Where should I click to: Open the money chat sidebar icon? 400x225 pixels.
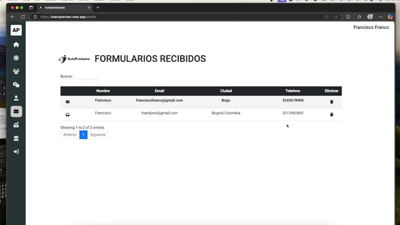(16, 85)
